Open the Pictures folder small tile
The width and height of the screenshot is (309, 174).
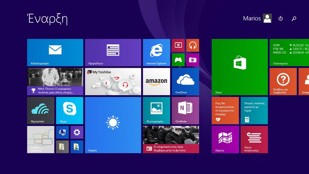(77, 147)
